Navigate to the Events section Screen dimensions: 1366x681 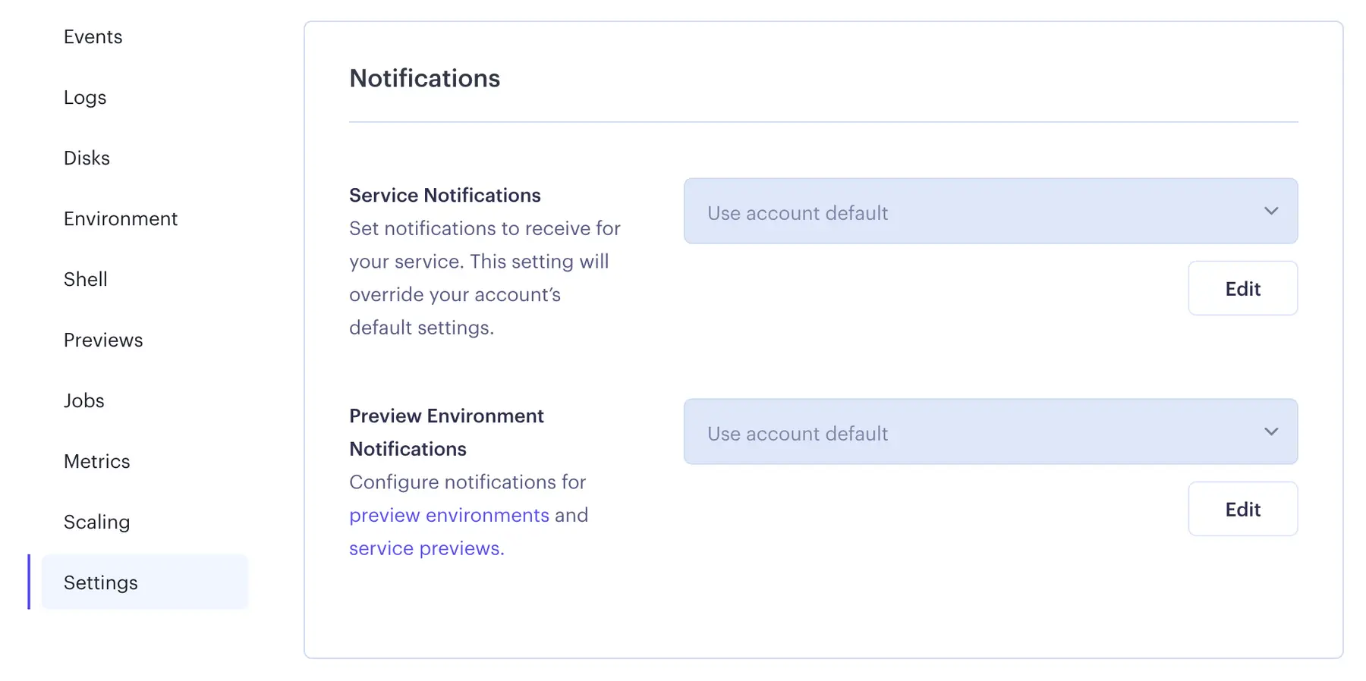(x=93, y=36)
